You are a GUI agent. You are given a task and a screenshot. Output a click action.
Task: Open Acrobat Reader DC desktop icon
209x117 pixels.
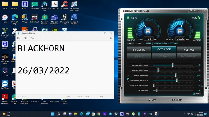click(x=5, y=99)
